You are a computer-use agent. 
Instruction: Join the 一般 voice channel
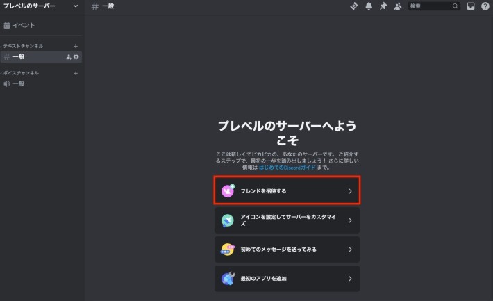[41, 83]
